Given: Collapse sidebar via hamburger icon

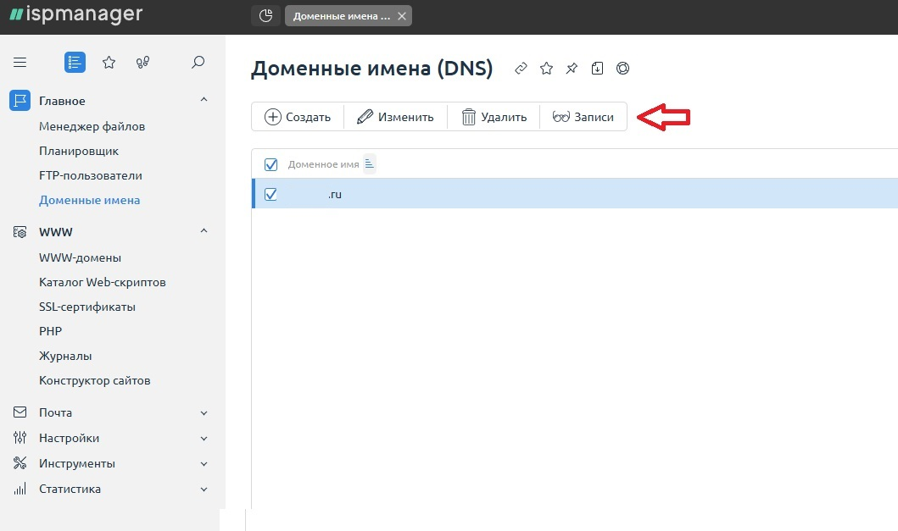Looking at the screenshot, I should (20, 62).
